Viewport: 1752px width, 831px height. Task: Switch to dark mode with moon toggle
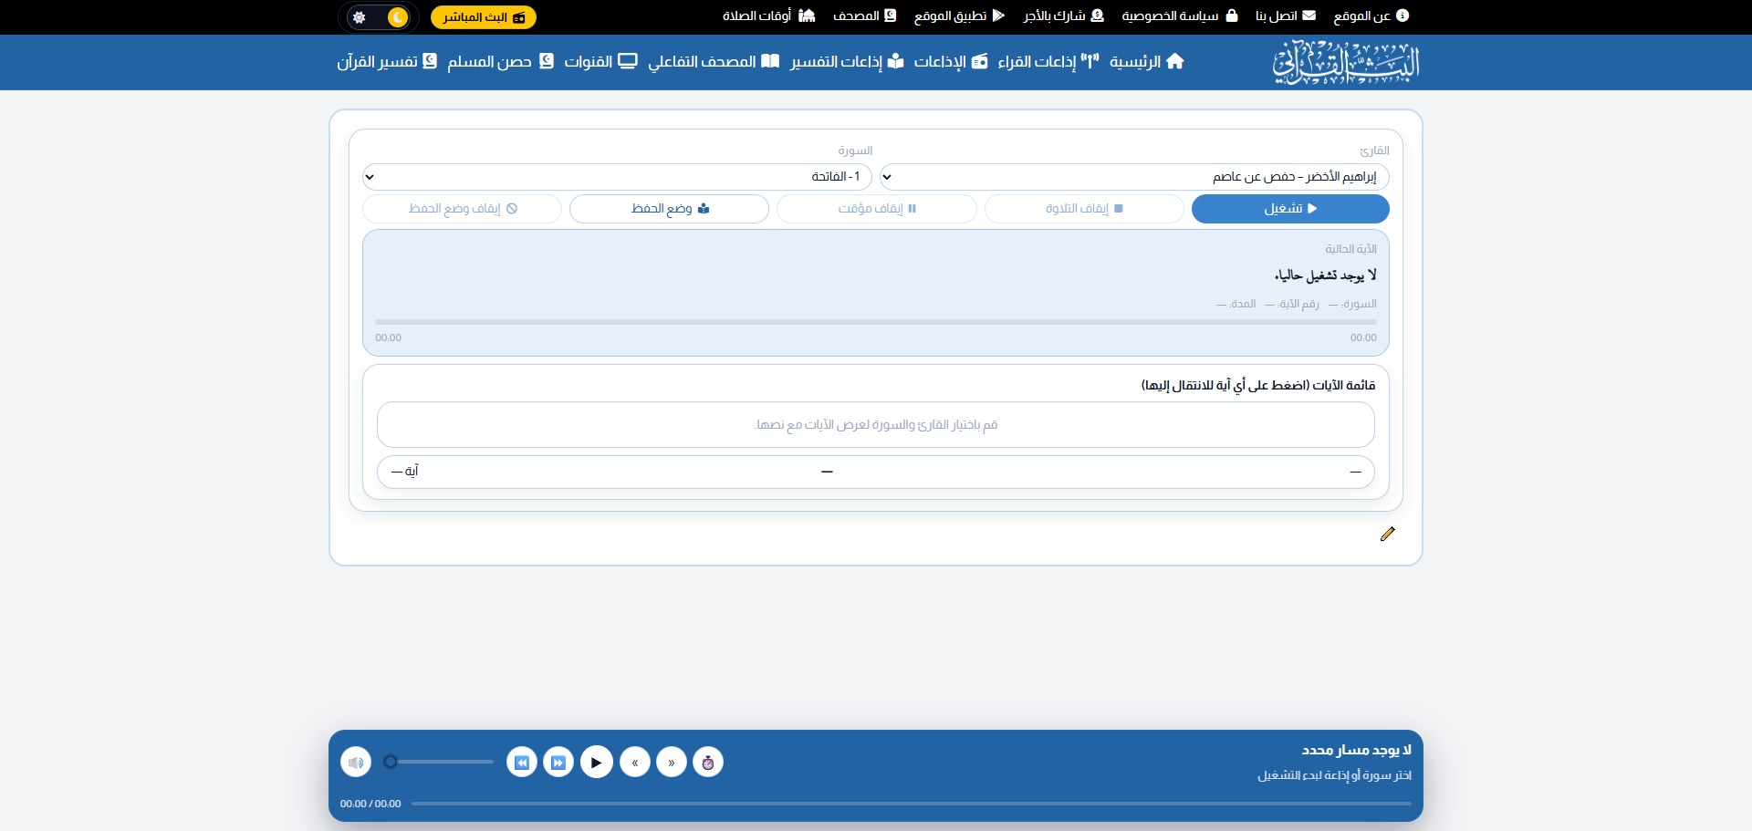pyautogui.click(x=397, y=17)
